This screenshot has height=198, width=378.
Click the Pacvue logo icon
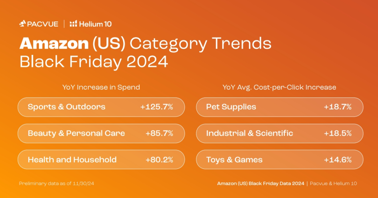coord(22,24)
